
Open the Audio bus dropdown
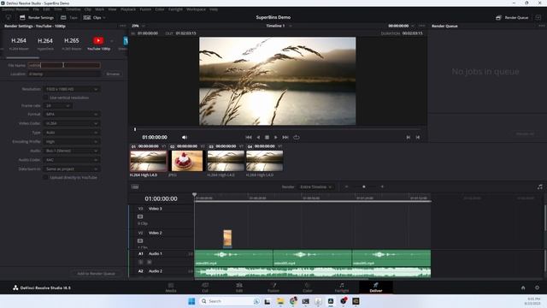pyautogui.click(x=72, y=151)
